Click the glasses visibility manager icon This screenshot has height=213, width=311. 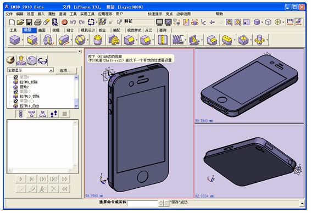(42, 60)
